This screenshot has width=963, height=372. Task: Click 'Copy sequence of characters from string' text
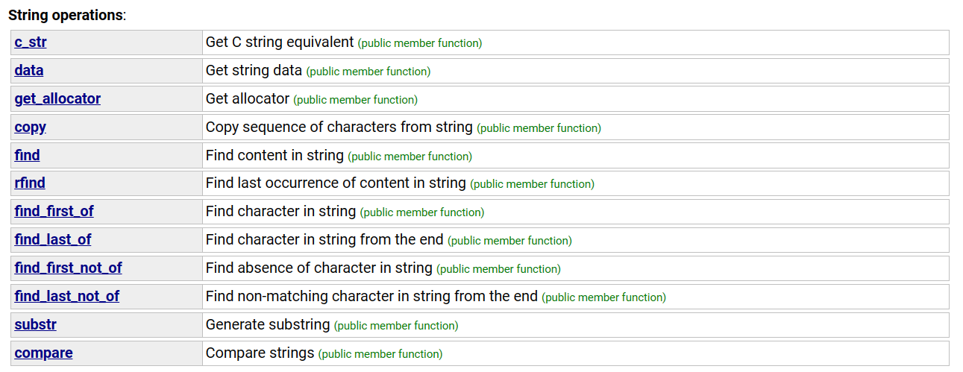[339, 127]
